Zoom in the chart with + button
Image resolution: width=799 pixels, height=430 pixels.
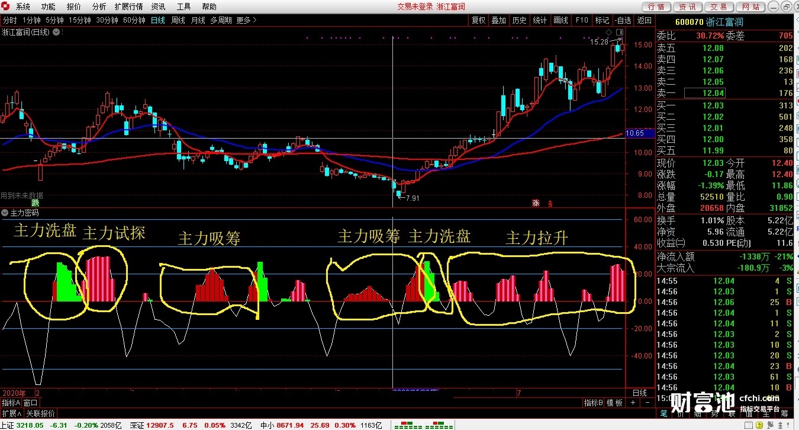(x=633, y=403)
